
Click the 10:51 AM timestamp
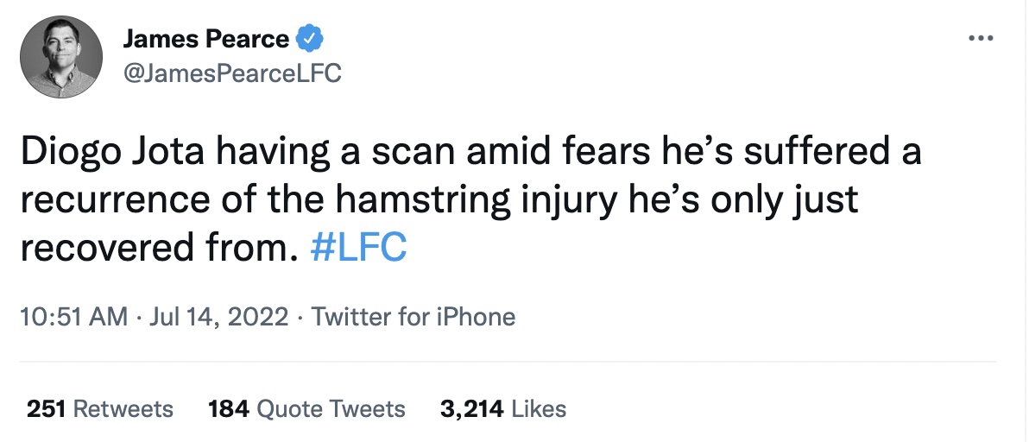coord(73,317)
